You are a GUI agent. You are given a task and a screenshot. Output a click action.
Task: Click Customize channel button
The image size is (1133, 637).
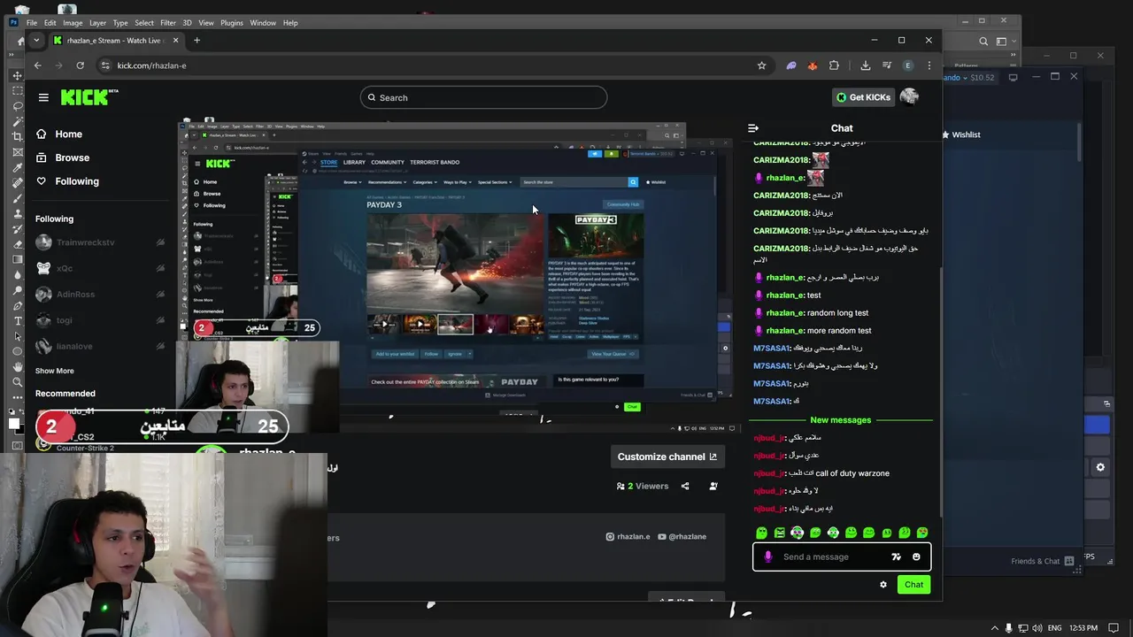(x=667, y=457)
